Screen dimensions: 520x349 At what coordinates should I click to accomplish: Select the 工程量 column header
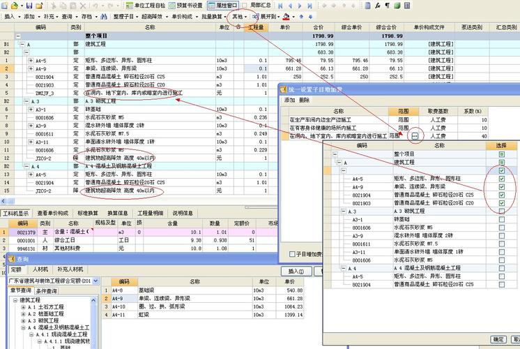(256, 27)
